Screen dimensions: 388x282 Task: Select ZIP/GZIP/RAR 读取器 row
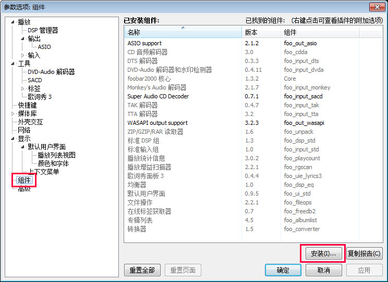click(x=253, y=132)
